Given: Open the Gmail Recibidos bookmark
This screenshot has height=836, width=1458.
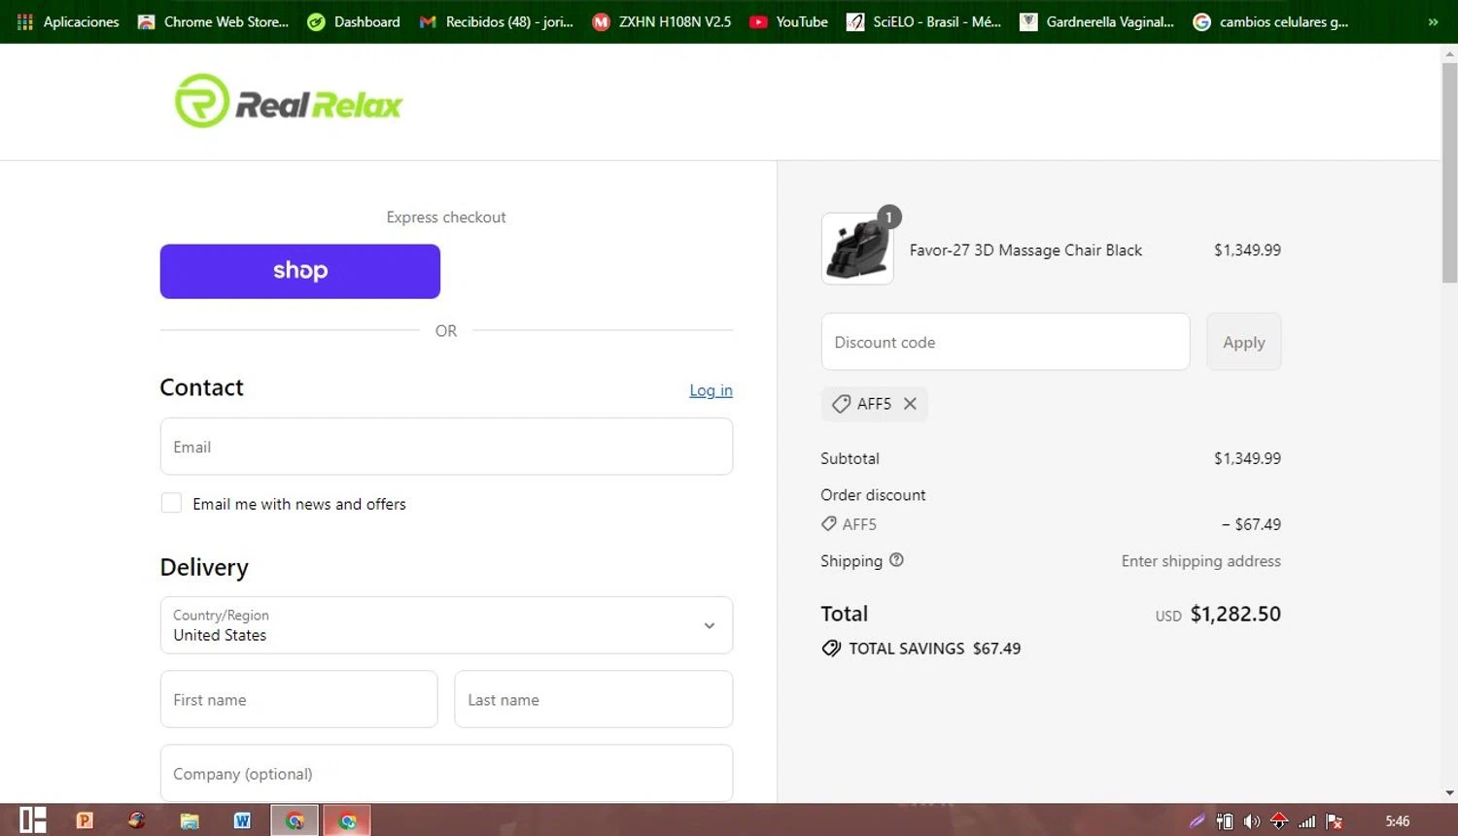Looking at the screenshot, I should point(496,21).
